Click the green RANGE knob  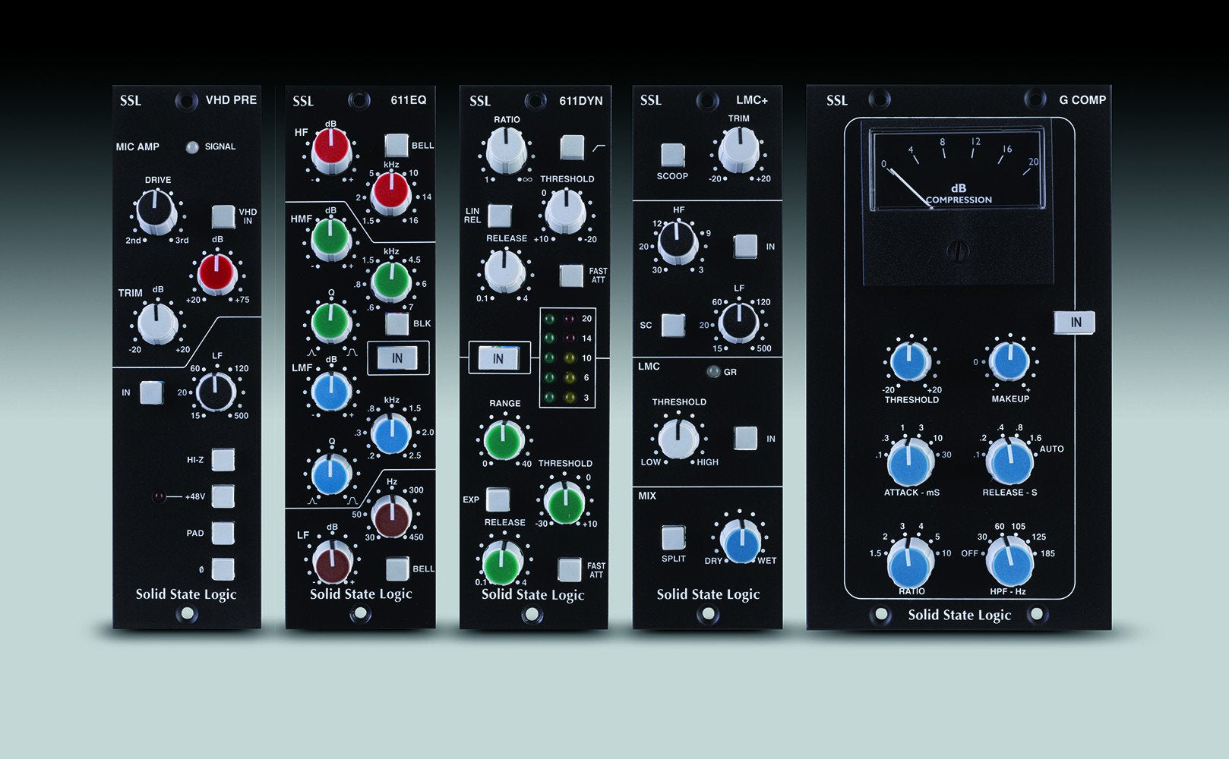pos(504,439)
